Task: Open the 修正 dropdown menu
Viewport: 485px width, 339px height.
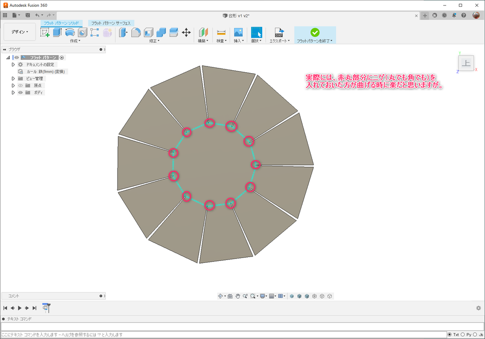Action: pyautogui.click(x=154, y=41)
